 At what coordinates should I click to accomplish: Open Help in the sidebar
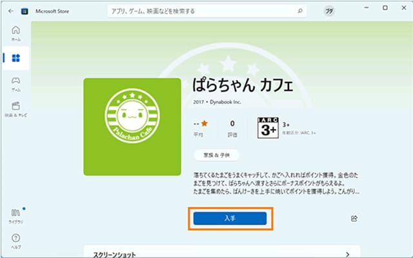pos(15,241)
